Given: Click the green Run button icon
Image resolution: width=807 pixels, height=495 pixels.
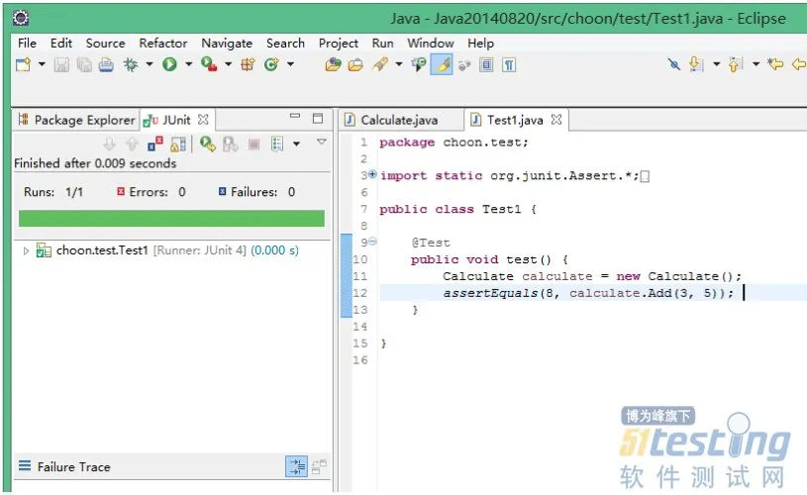Looking at the screenshot, I should (x=169, y=64).
